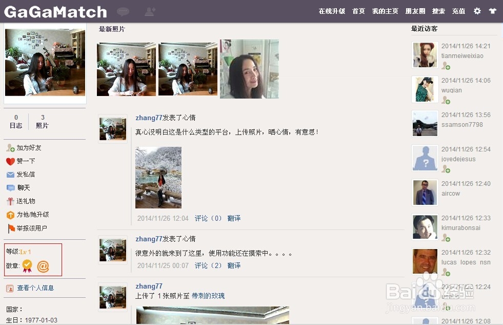Viewport: 503px width, 325px height.
Task: Add lucas lopes nsn as friend via icon
Action: 446,272
